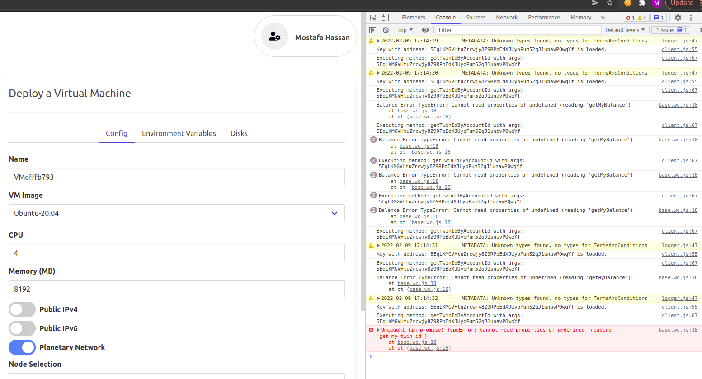Open the Elements DevTools tab
The width and height of the screenshot is (702, 379).
point(414,18)
